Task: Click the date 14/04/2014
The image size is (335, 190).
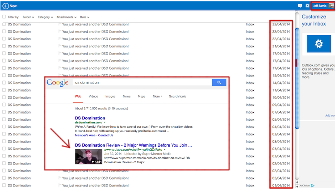Action: point(281,83)
